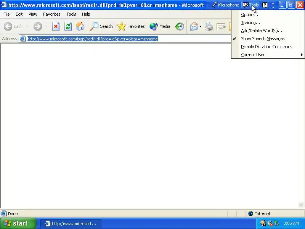The height and width of the screenshot is (229, 305).
Task: Click the tray icon with red X badge
Action: click(270, 223)
